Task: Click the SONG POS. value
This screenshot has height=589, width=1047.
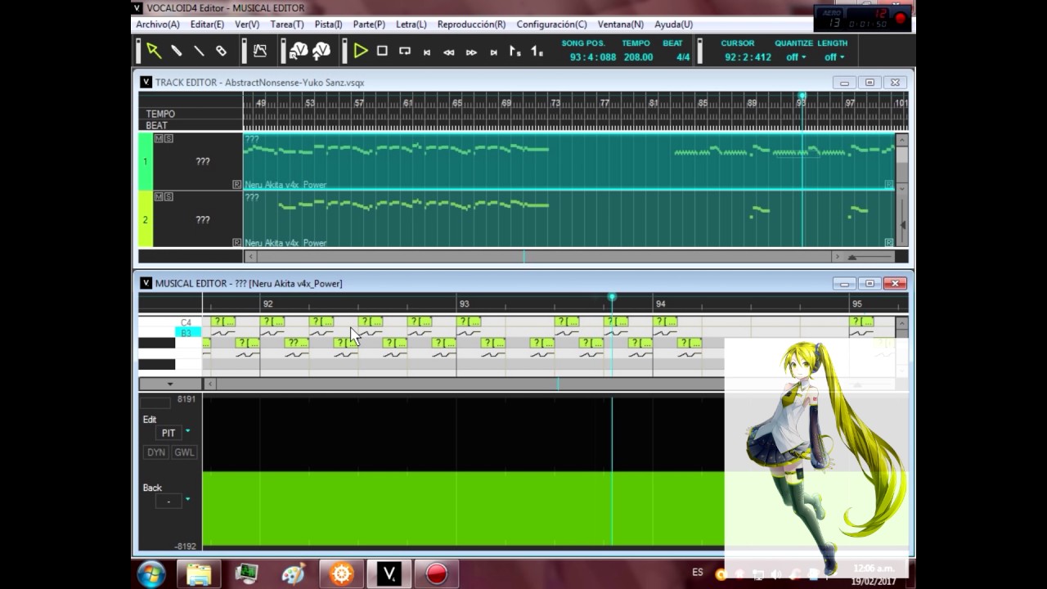Action: tap(593, 57)
